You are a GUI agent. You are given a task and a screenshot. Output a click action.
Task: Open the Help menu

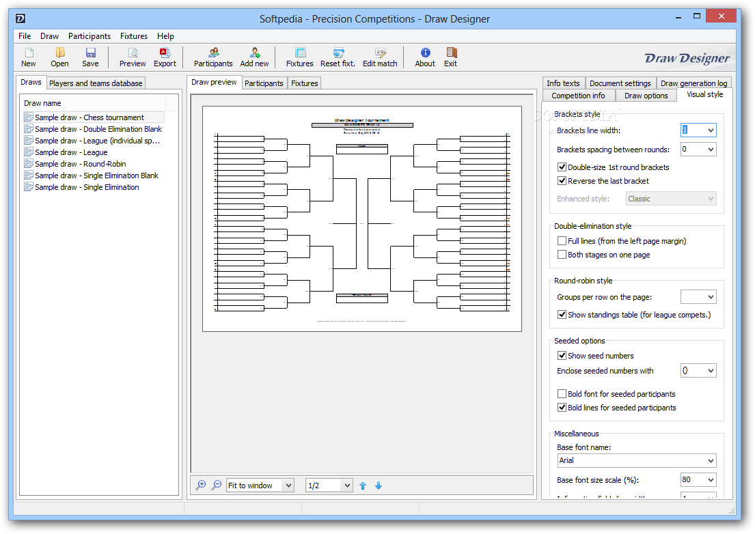[165, 36]
